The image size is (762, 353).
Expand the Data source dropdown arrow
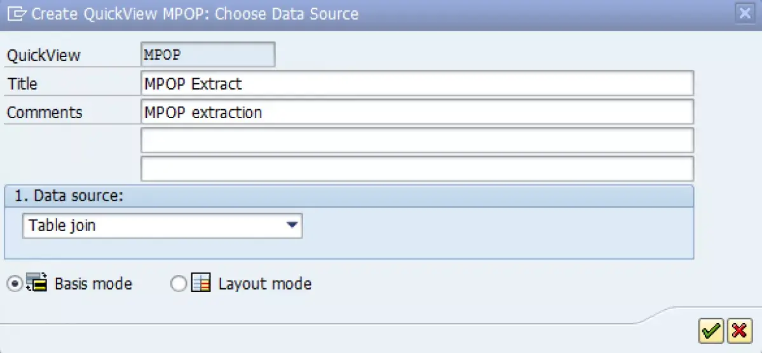coord(292,225)
